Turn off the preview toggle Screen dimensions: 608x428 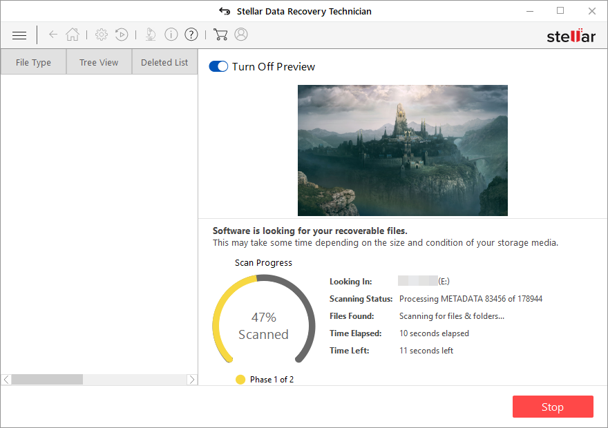click(x=218, y=67)
